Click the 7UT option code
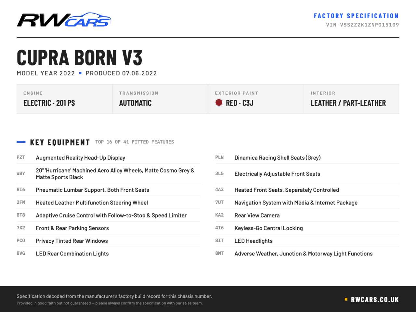 (219, 202)
